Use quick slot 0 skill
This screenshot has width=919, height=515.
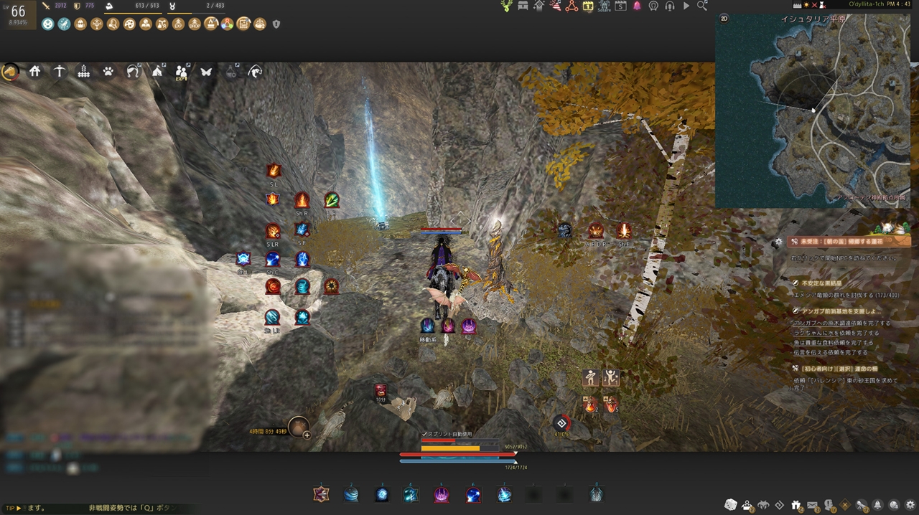[x=596, y=493]
